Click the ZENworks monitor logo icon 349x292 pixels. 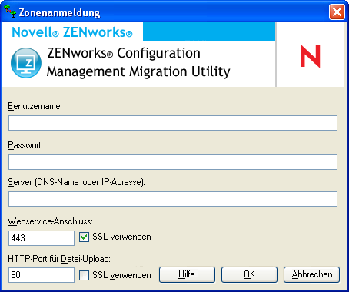point(26,63)
